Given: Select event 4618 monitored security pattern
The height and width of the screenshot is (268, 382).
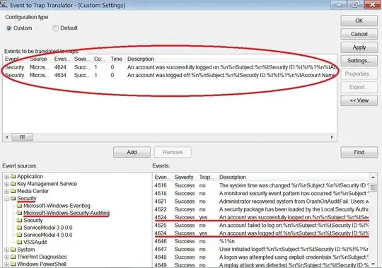Looking at the screenshot, I should pos(261,194).
